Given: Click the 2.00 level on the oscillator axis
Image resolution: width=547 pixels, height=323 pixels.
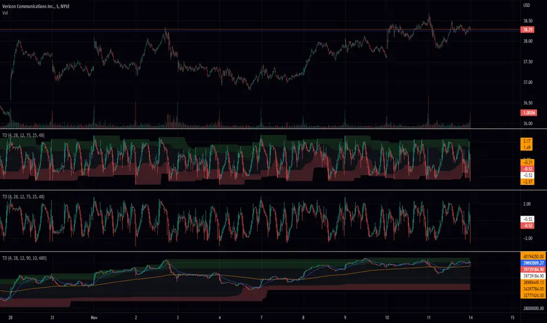Looking at the screenshot, I should tap(527, 204).
